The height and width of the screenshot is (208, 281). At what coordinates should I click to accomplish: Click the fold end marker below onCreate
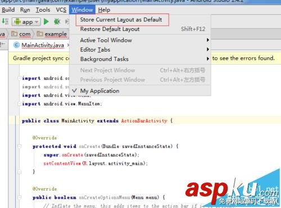(19, 172)
